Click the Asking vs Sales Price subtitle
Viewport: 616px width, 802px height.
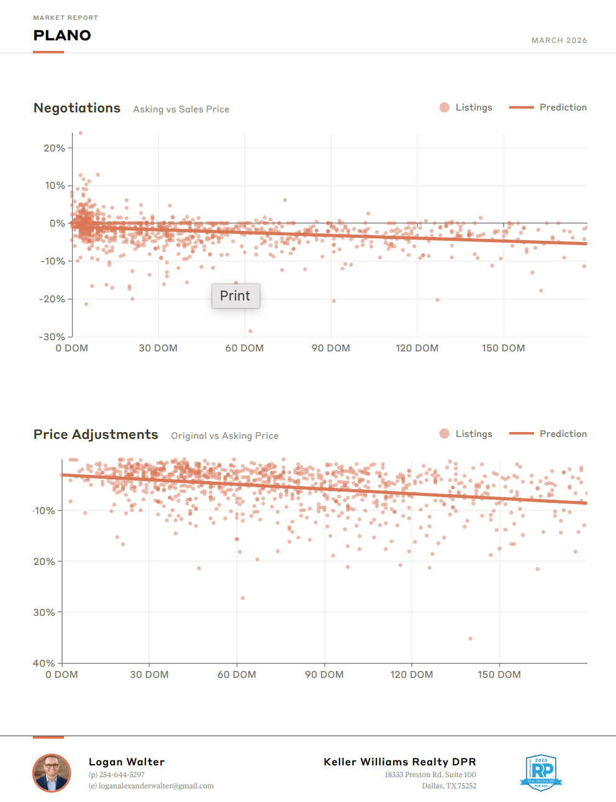[x=181, y=109]
